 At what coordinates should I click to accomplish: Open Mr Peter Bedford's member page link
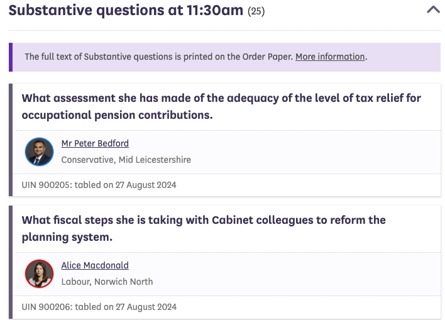(x=95, y=144)
